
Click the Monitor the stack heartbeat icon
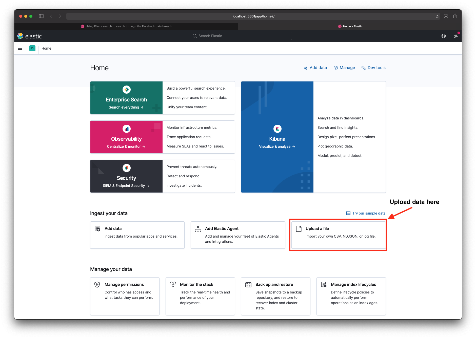(x=173, y=285)
